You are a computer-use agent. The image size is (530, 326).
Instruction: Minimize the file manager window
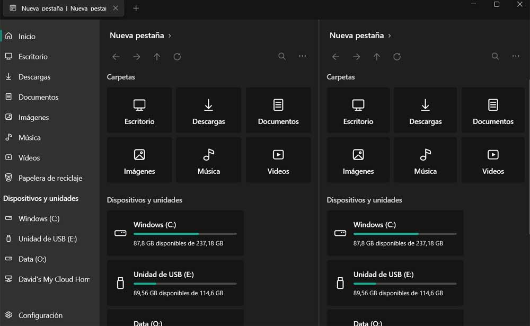coord(474,4)
